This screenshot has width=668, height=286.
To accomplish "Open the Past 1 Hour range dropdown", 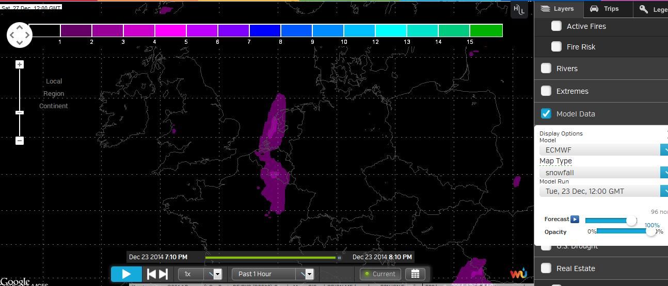I will (x=273, y=274).
